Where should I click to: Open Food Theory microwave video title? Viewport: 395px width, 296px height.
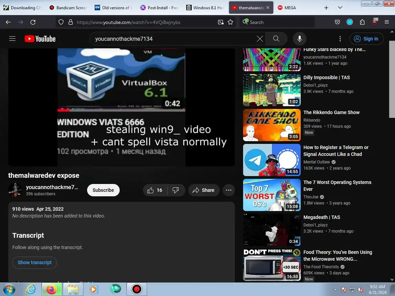tap(337, 256)
